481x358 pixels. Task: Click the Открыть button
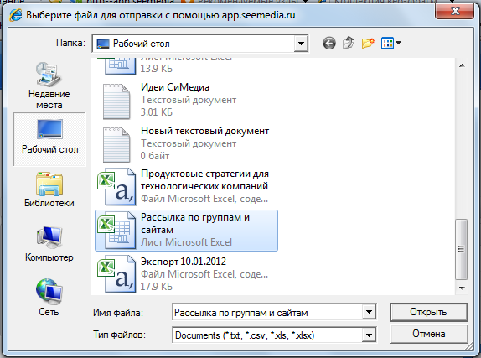429,312
